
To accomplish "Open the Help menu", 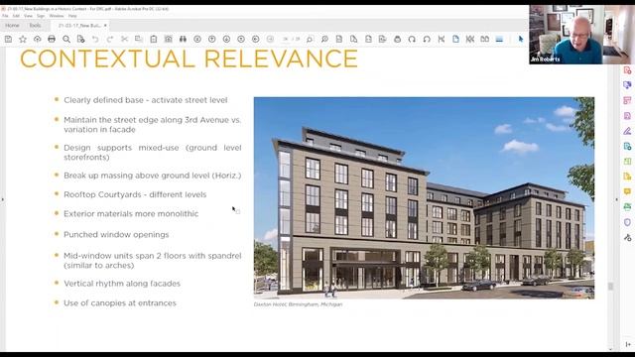I will click(x=72, y=16).
